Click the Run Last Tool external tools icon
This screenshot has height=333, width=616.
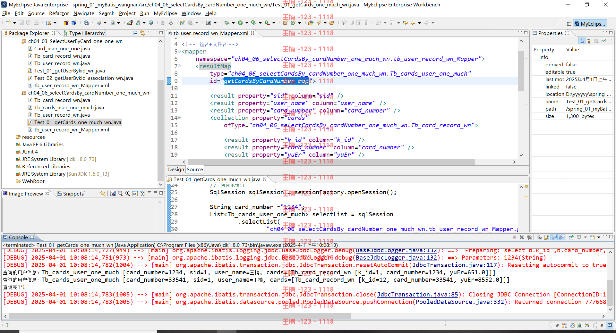[x=267, y=23]
